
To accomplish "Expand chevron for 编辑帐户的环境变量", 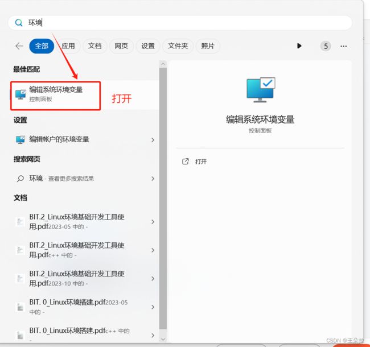I will point(153,140).
